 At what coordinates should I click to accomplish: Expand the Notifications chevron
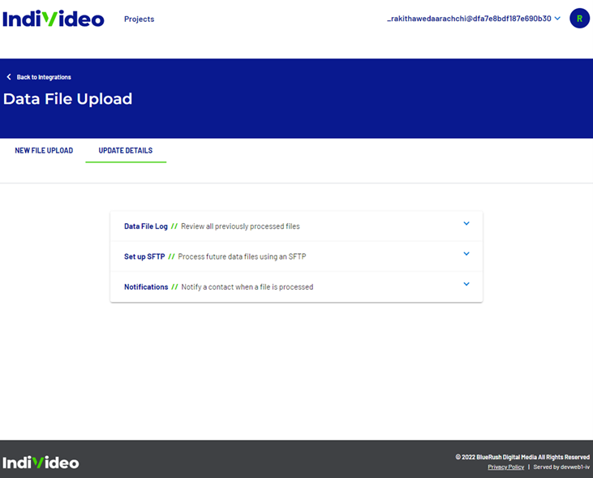coord(466,284)
